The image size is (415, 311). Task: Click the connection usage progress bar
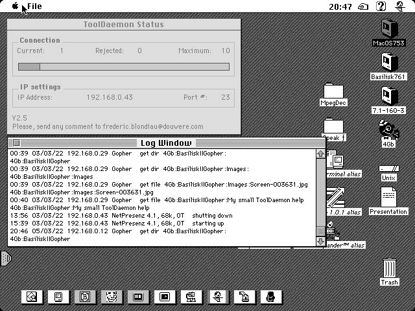click(123, 67)
